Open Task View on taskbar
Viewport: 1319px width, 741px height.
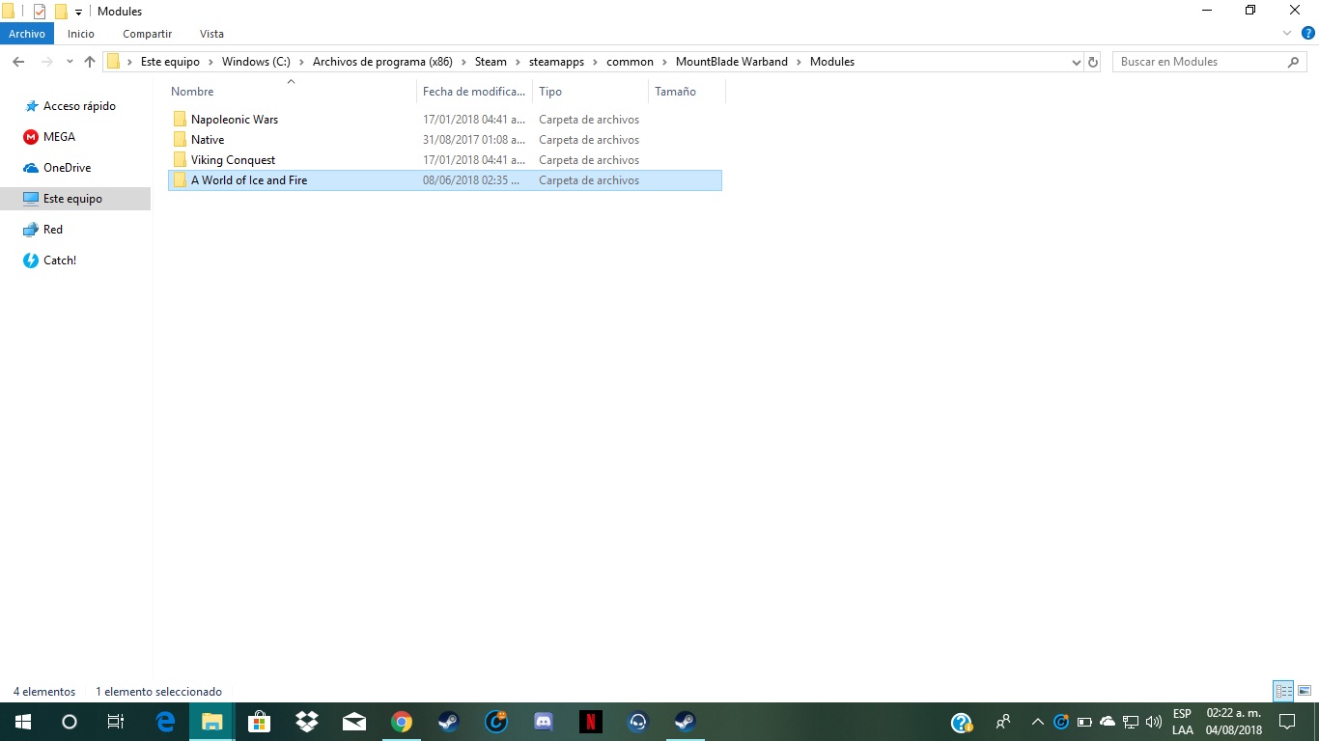[x=116, y=722]
